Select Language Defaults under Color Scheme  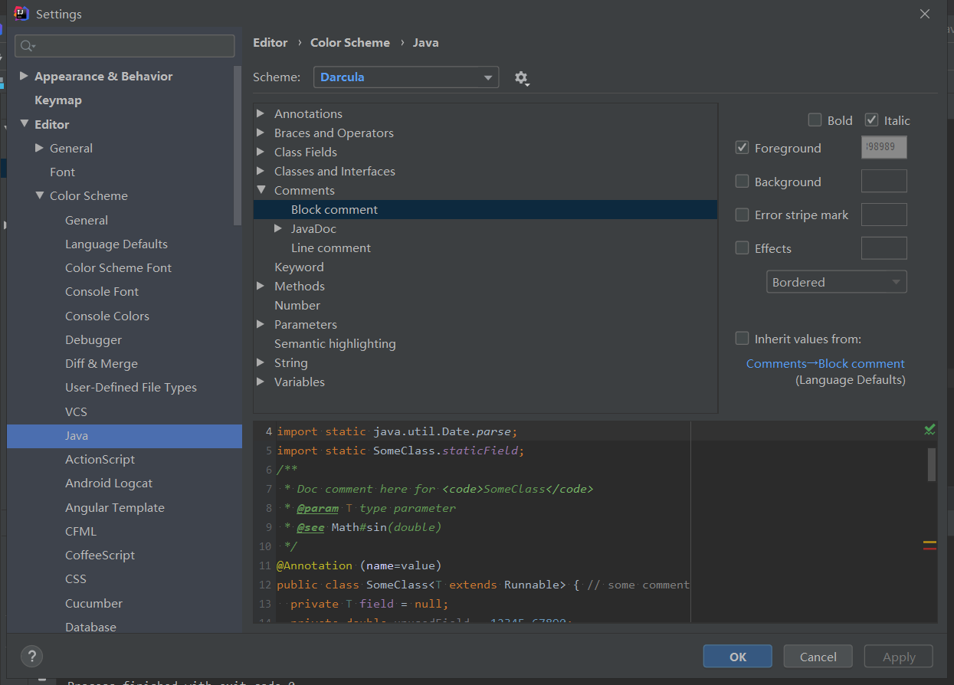tap(116, 244)
